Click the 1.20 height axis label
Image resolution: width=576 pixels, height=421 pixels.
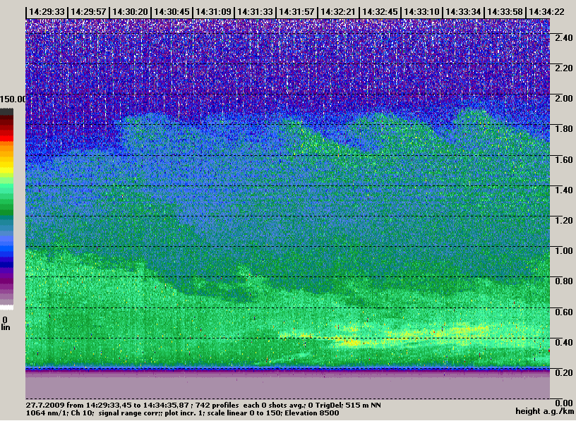(x=563, y=221)
